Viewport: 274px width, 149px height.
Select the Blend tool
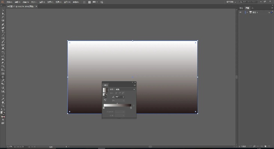[3, 84]
